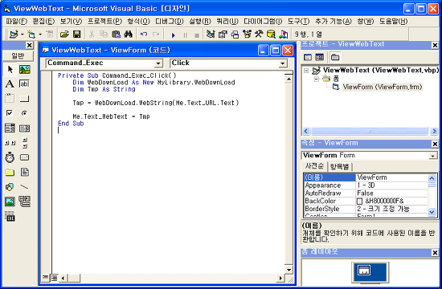Select the FileListBox control tool
This screenshot has height=289, width=442.
(25, 172)
